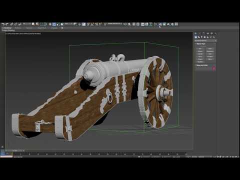
Task: Open the Reference Coordinate System dropdown
Action: (68, 24)
